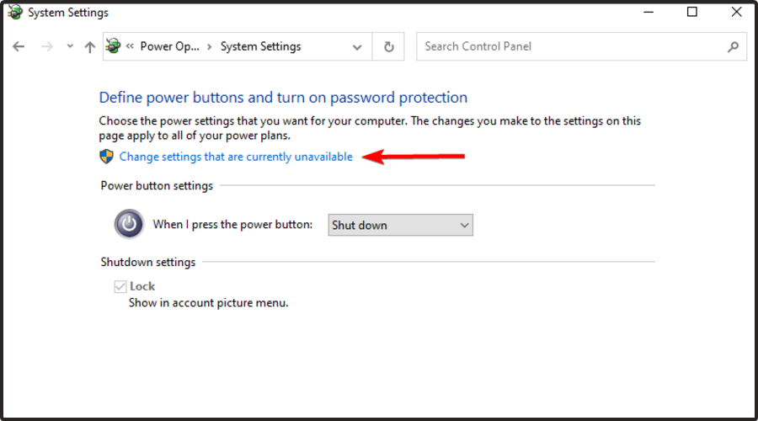This screenshot has width=758, height=421.
Task: Go up one level with up arrow
Action: tap(89, 46)
